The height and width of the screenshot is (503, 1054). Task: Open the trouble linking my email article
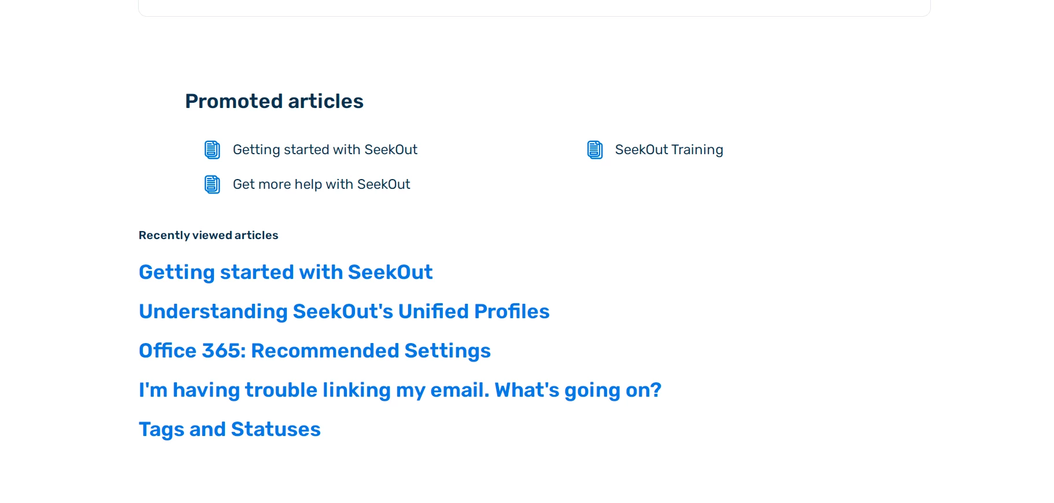point(400,390)
